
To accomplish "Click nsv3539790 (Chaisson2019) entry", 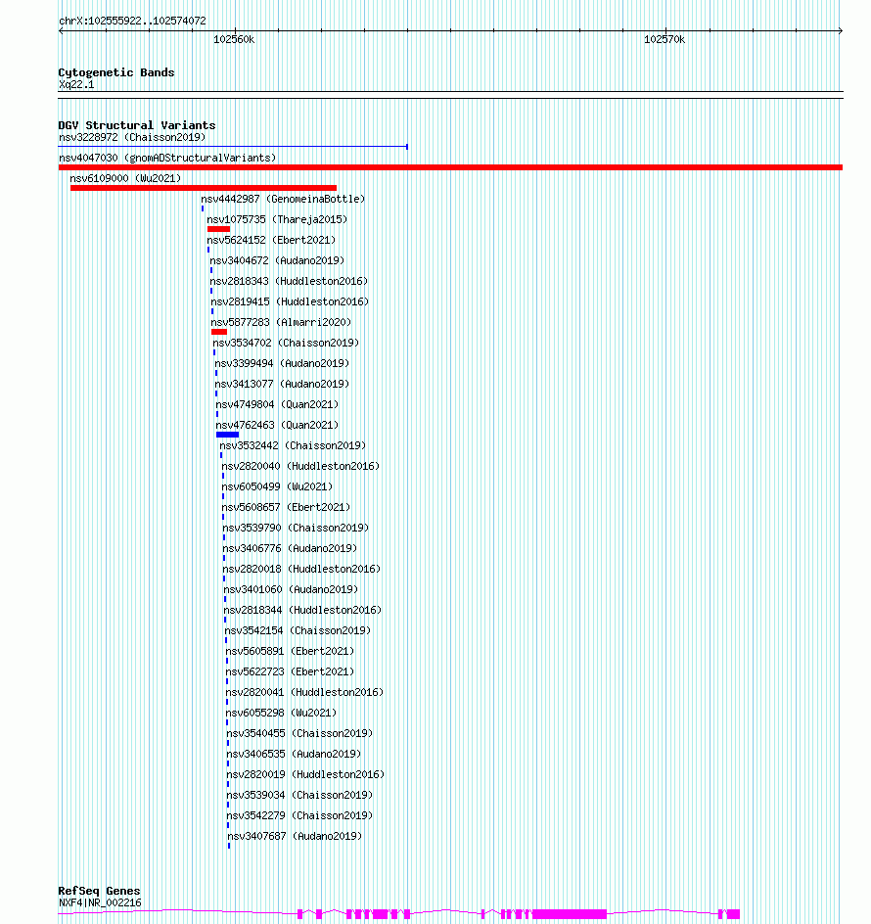I will (x=296, y=528).
